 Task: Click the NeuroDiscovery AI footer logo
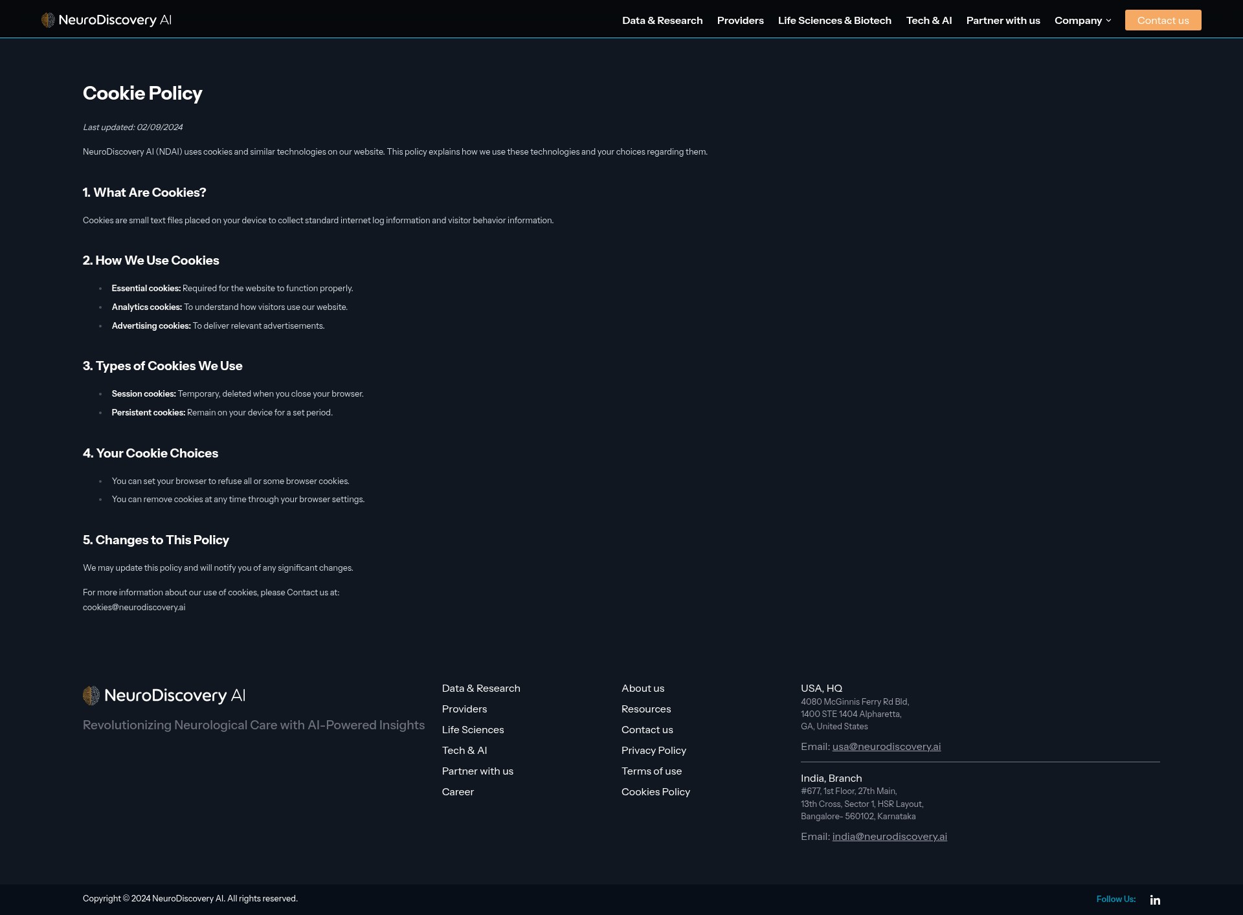tap(164, 696)
